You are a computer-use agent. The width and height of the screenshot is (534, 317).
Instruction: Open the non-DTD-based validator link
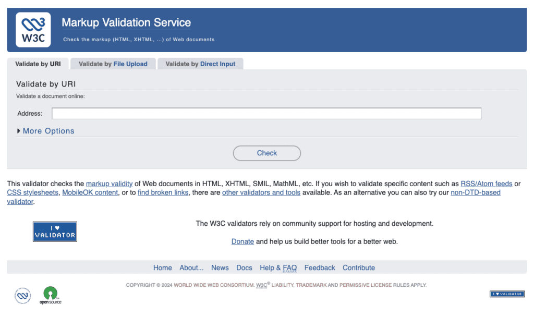475,192
